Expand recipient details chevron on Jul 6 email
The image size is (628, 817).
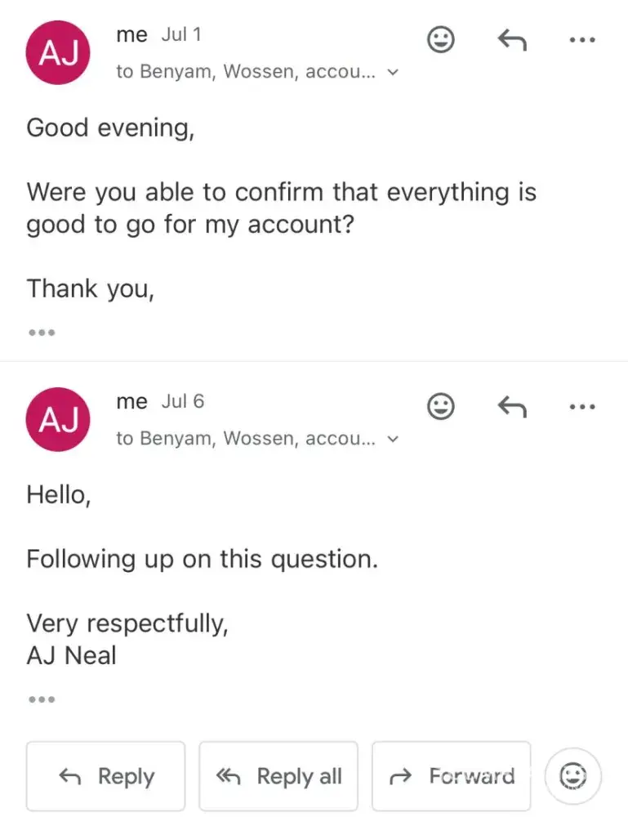tap(393, 439)
